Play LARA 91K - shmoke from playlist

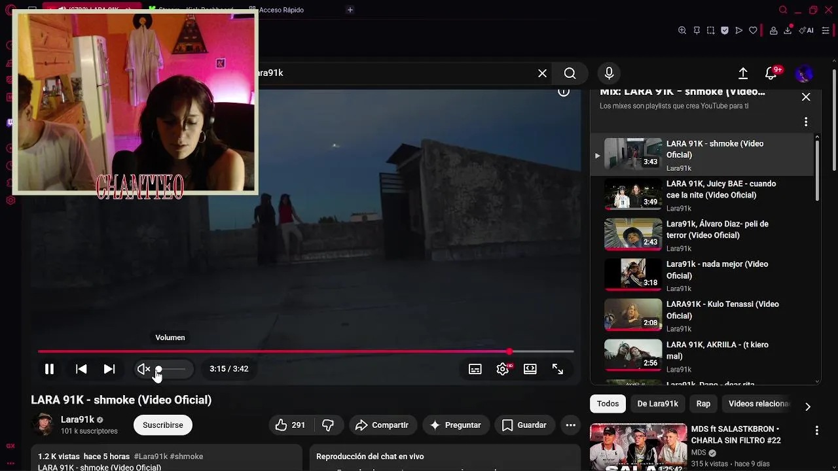[702, 155]
